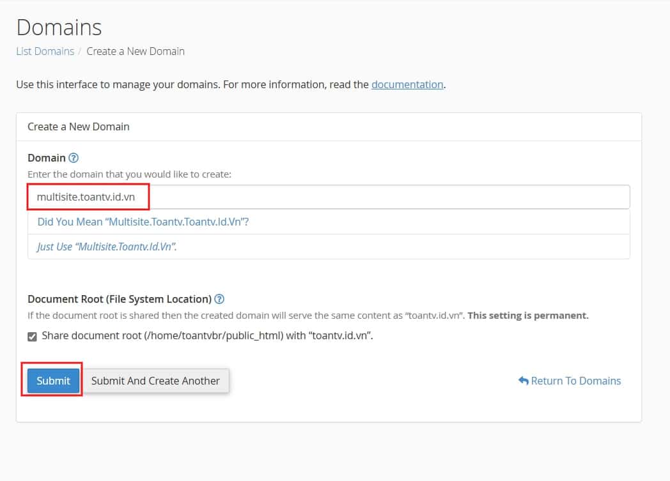Click the bold 'Domain' field label
Screen dimensions: 670x481
46,158
